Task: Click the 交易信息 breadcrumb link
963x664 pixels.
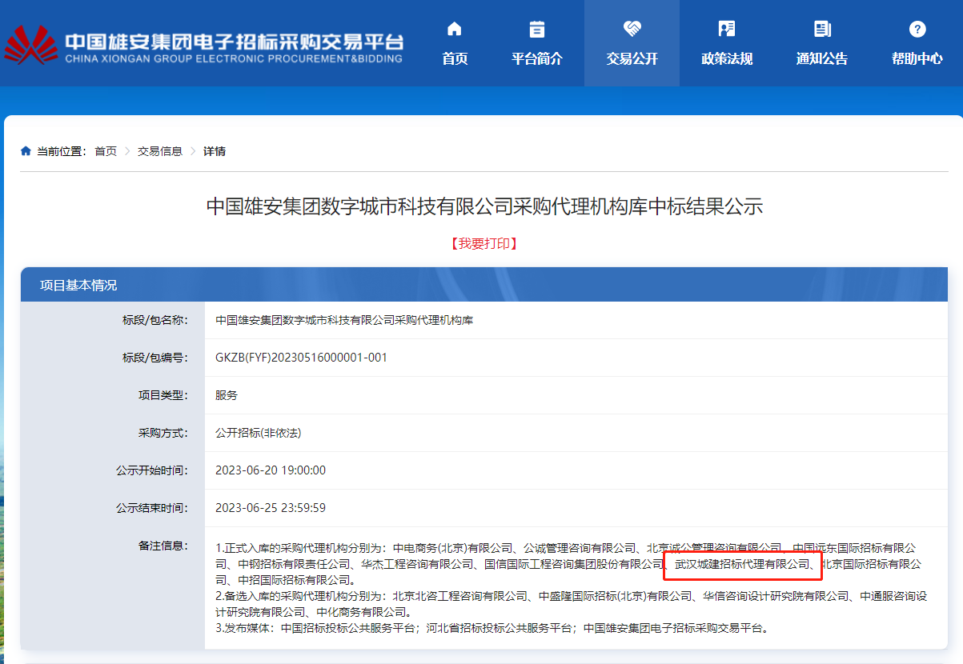Action: (160, 151)
